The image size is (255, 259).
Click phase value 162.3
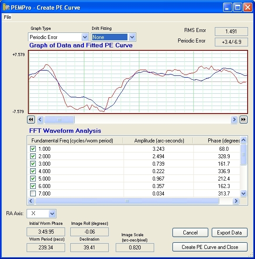tap(224, 186)
